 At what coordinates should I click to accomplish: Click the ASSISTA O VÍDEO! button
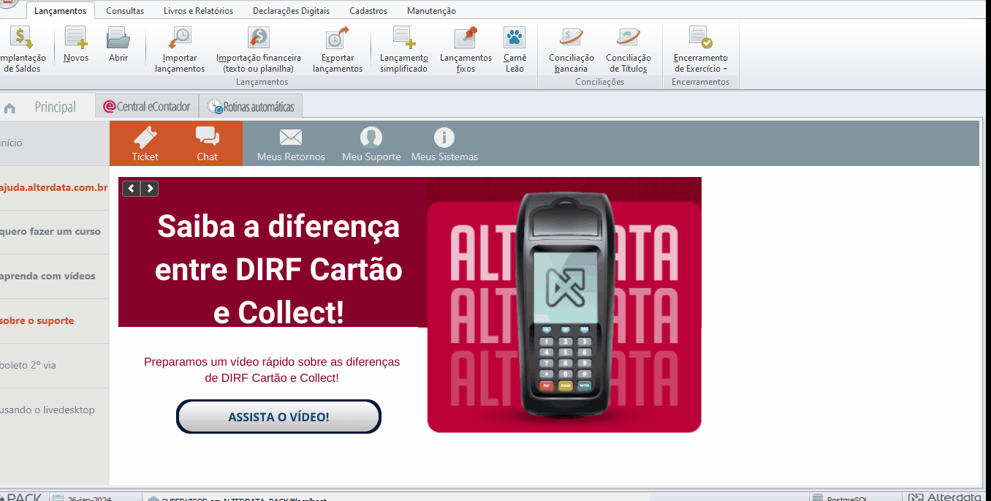tap(278, 417)
